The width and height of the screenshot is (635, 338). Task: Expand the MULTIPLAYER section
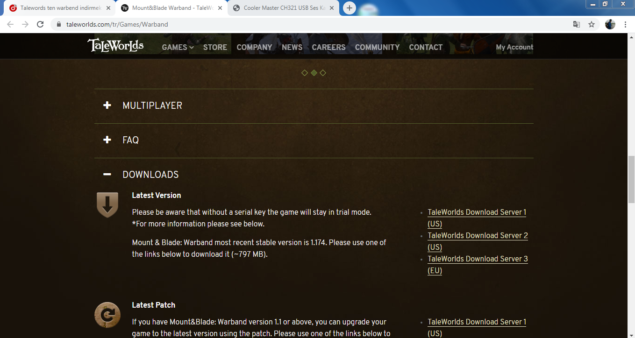click(x=314, y=106)
